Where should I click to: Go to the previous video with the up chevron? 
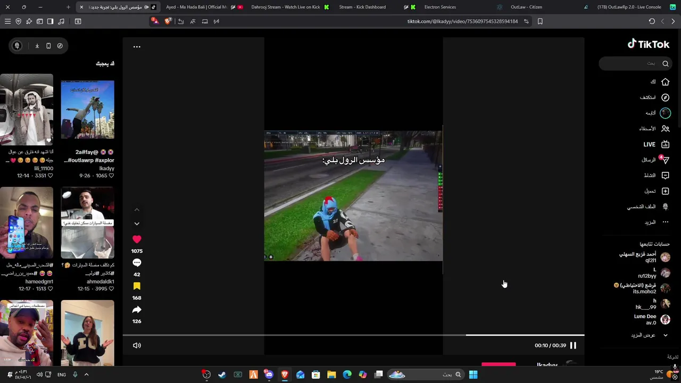coord(137,210)
